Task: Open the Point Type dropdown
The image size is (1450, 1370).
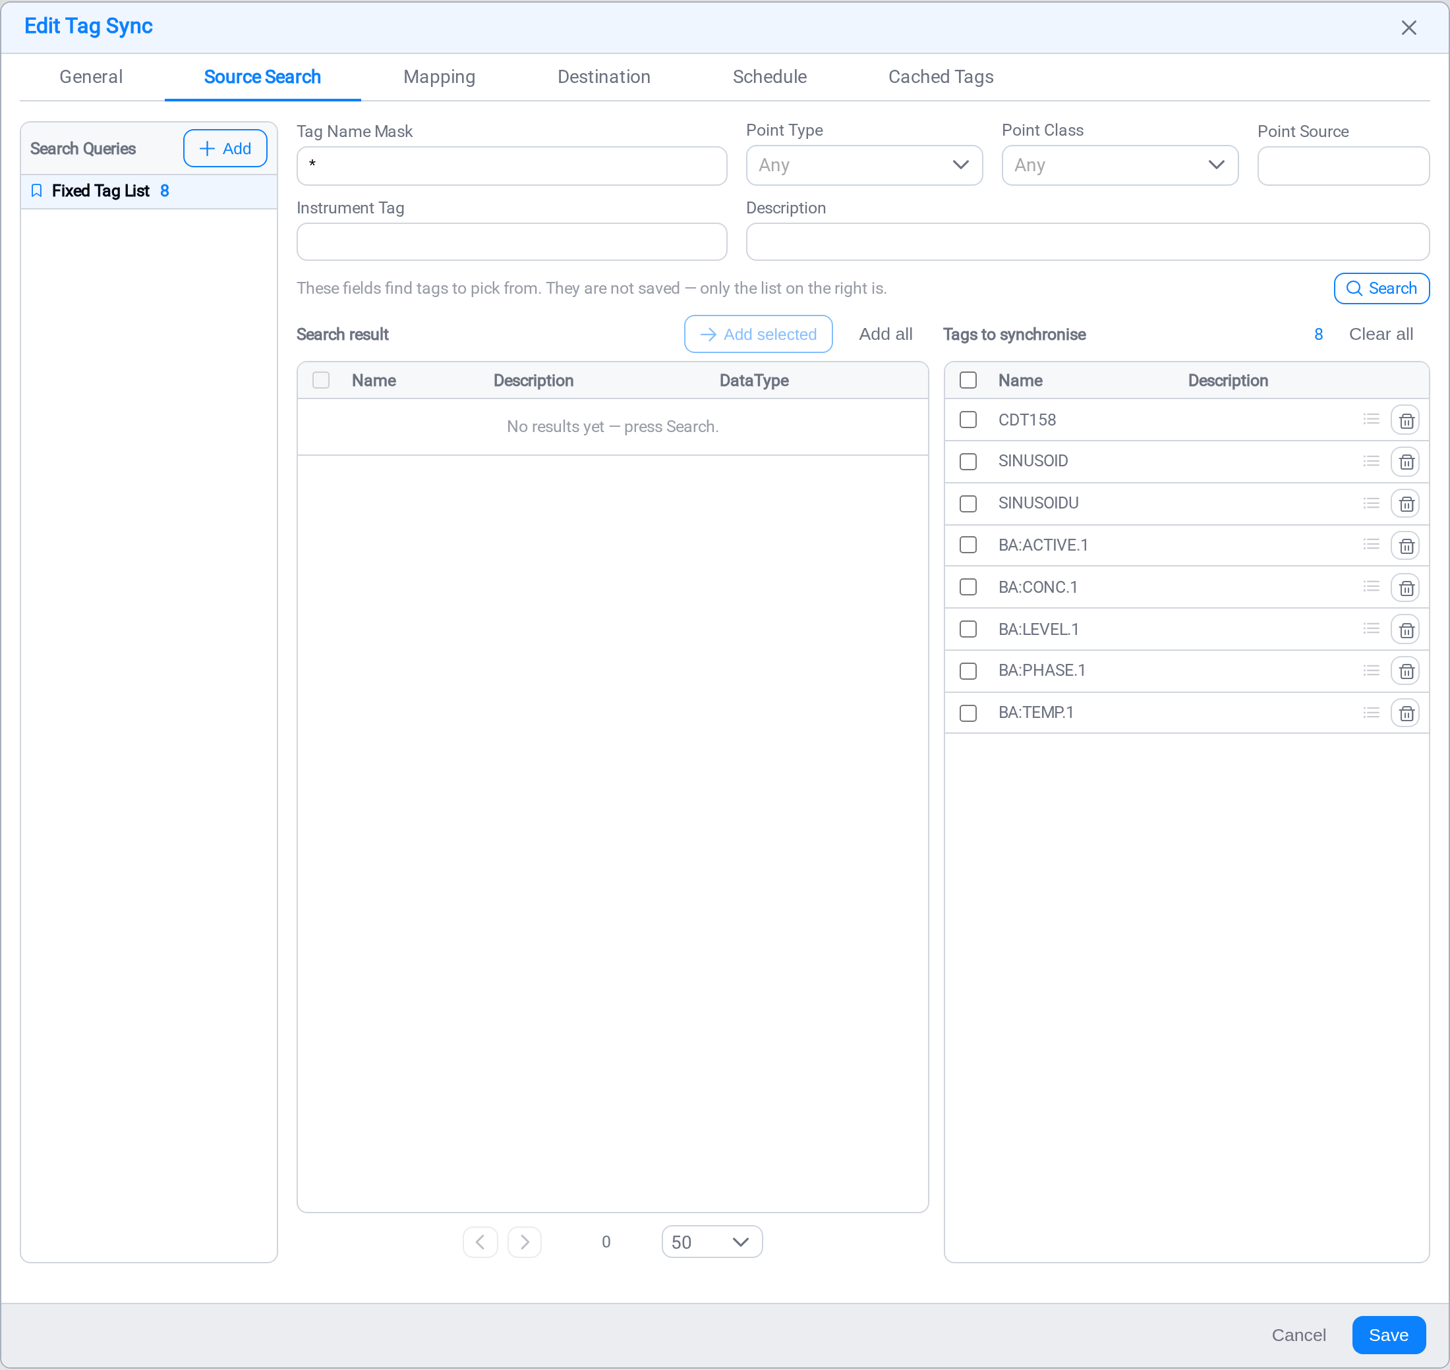Action: pos(864,165)
